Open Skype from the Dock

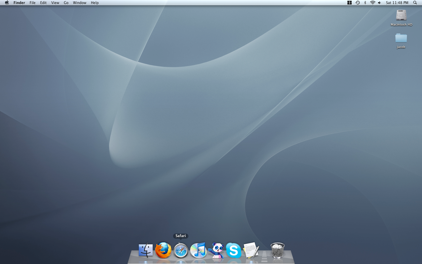(x=234, y=250)
